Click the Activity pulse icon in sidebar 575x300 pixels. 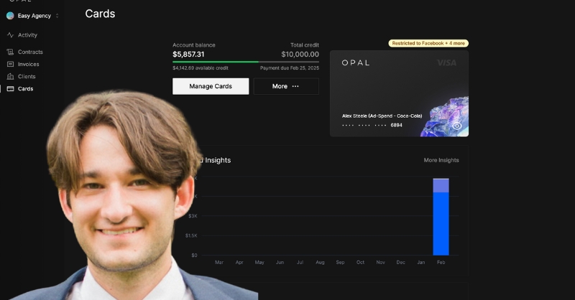point(10,35)
